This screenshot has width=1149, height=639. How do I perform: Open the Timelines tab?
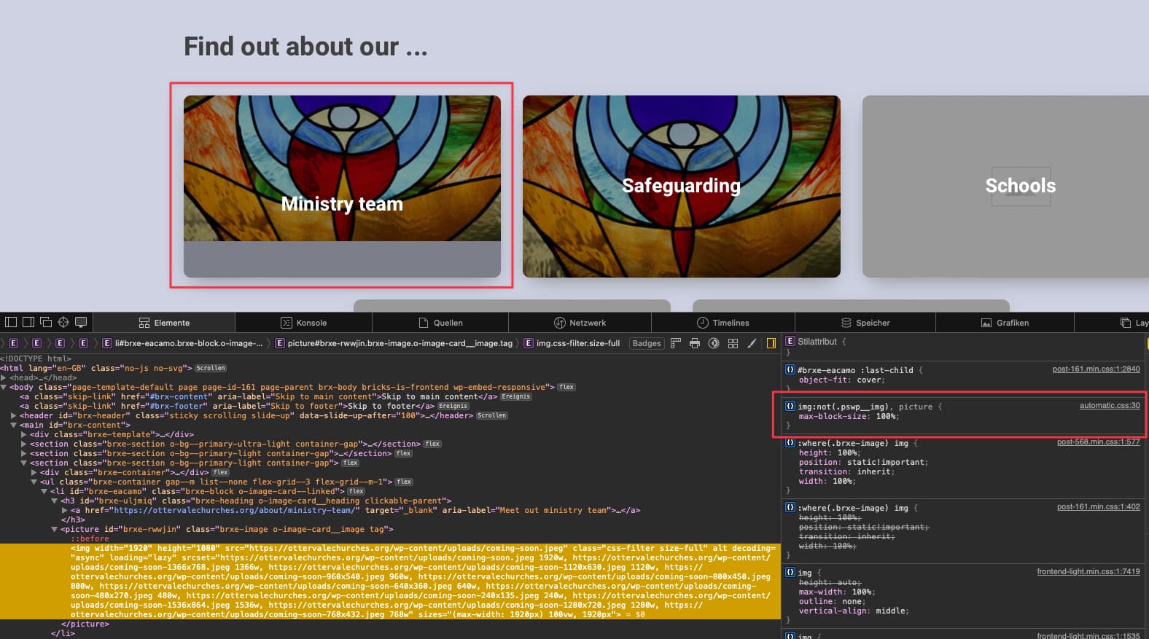[x=722, y=323]
